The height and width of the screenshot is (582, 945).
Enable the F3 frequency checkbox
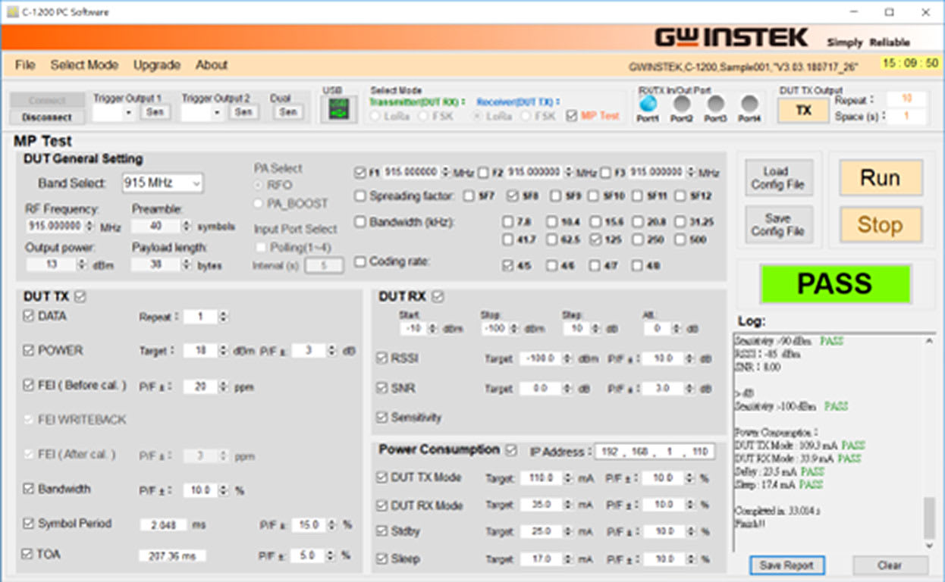pyautogui.click(x=605, y=173)
